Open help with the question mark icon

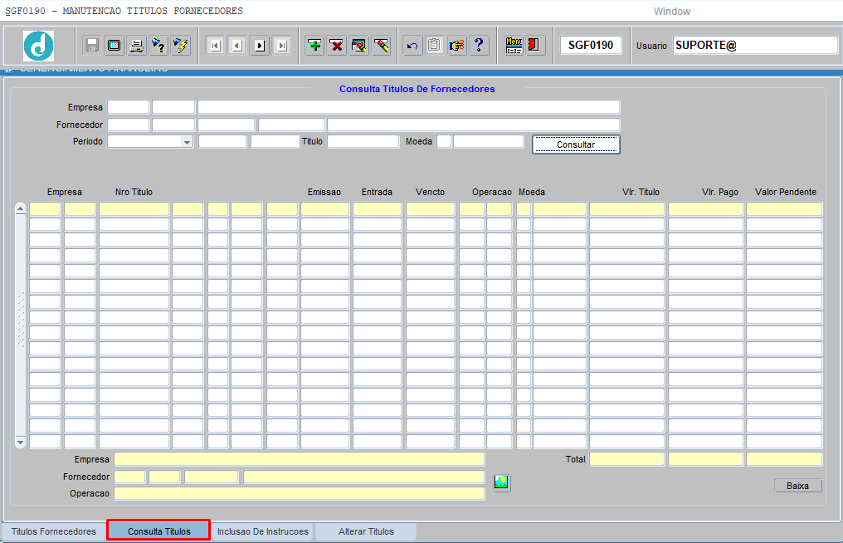point(479,45)
